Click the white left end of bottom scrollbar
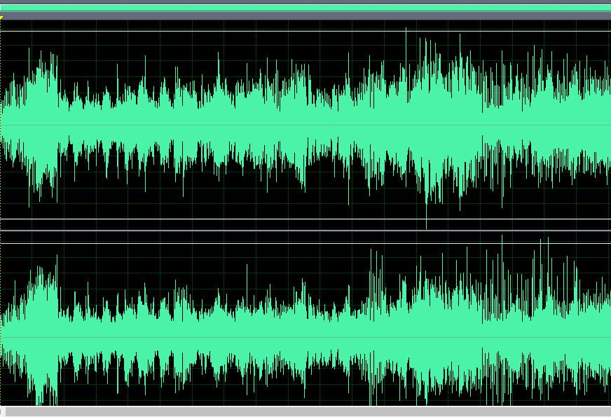The image size is (611, 417). [x=2, y=412]
